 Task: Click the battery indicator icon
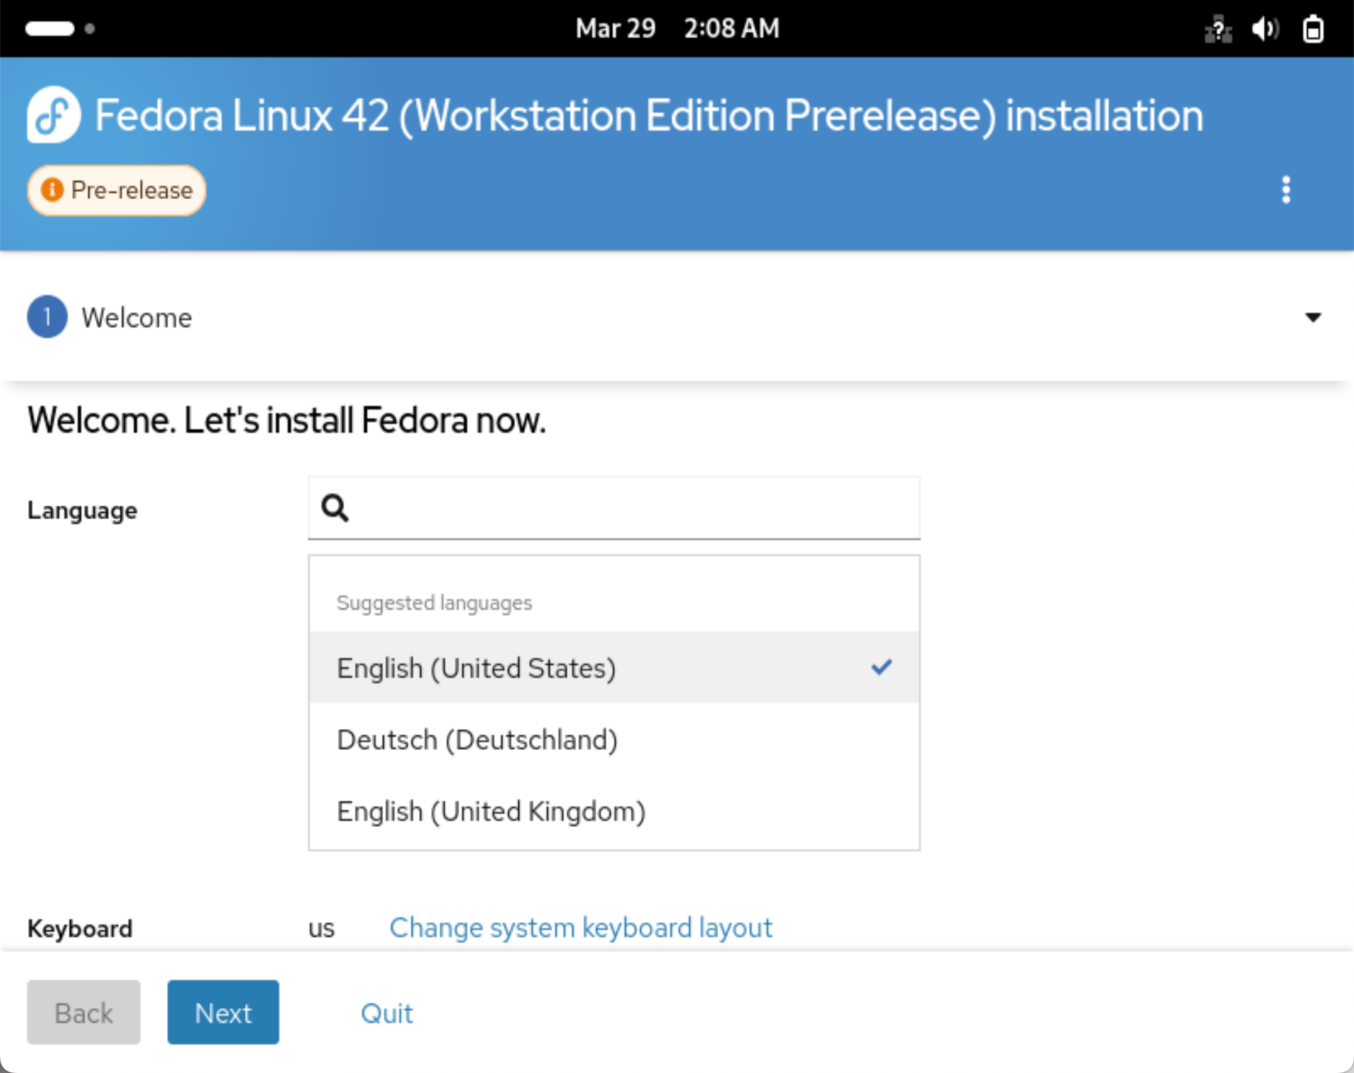pos(1313,30)
